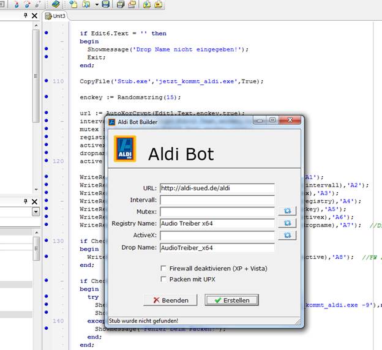Focus the Intervall input field

pyautogui.click(x=217, y=200)
